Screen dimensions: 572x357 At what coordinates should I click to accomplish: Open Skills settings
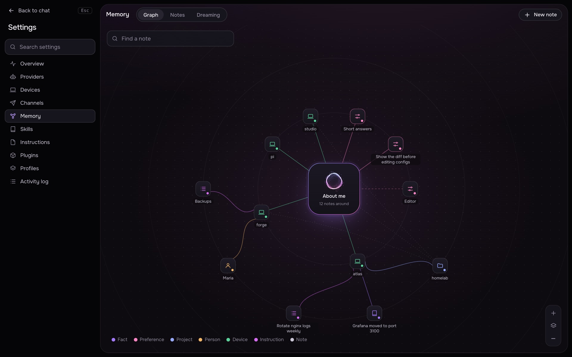(x=50, y=129)
